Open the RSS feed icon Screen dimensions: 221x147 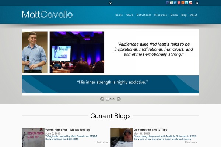click(x=183, y=3)
